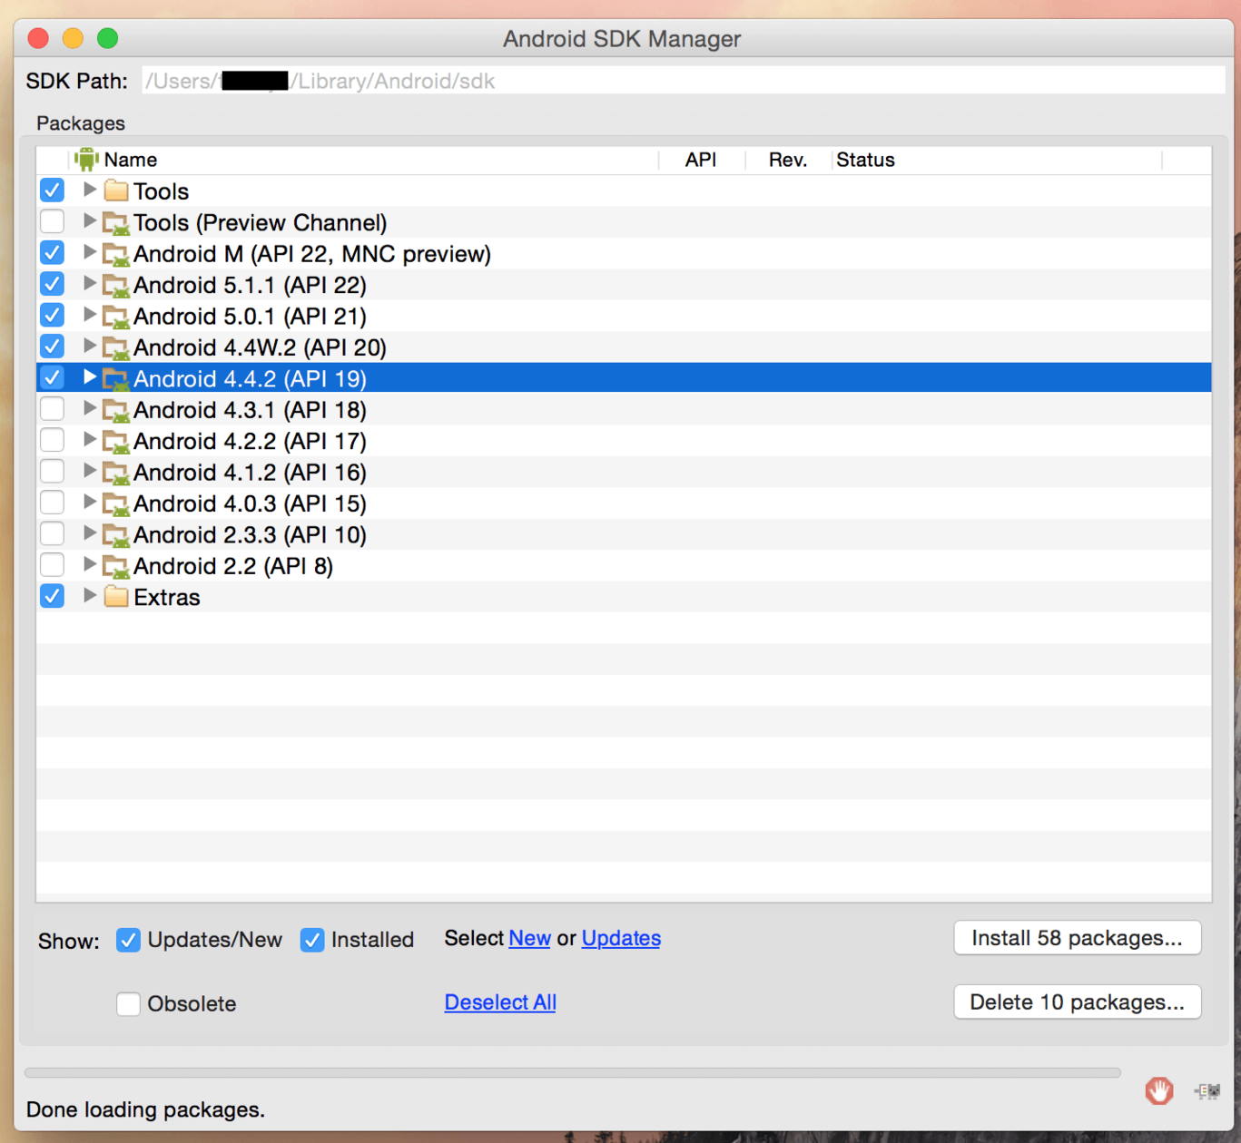
Task: Click the Android 2.3.3 package icon
Action: pyautogui.click(x=115, y=535)
